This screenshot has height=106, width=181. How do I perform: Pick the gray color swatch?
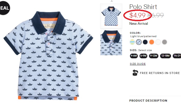[x=165, y=42]
